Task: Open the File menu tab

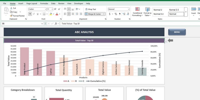Action: click(x=5, y=4)
